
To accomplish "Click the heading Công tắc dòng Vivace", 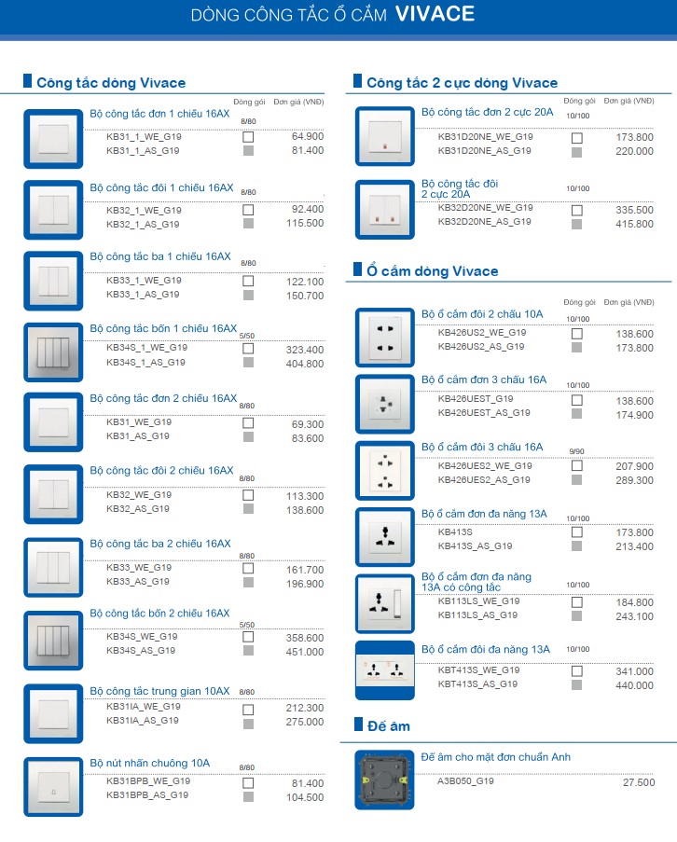I will click(111, 83).
